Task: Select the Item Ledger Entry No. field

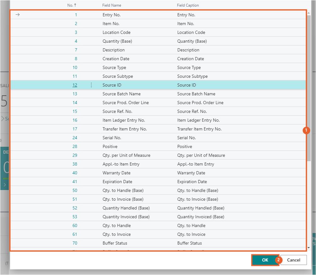Action: point(124,120)
